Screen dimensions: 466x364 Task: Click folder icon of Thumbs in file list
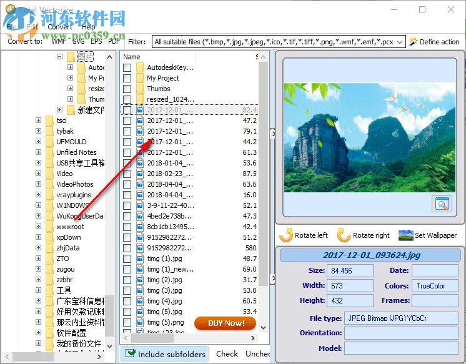[140, 89]
